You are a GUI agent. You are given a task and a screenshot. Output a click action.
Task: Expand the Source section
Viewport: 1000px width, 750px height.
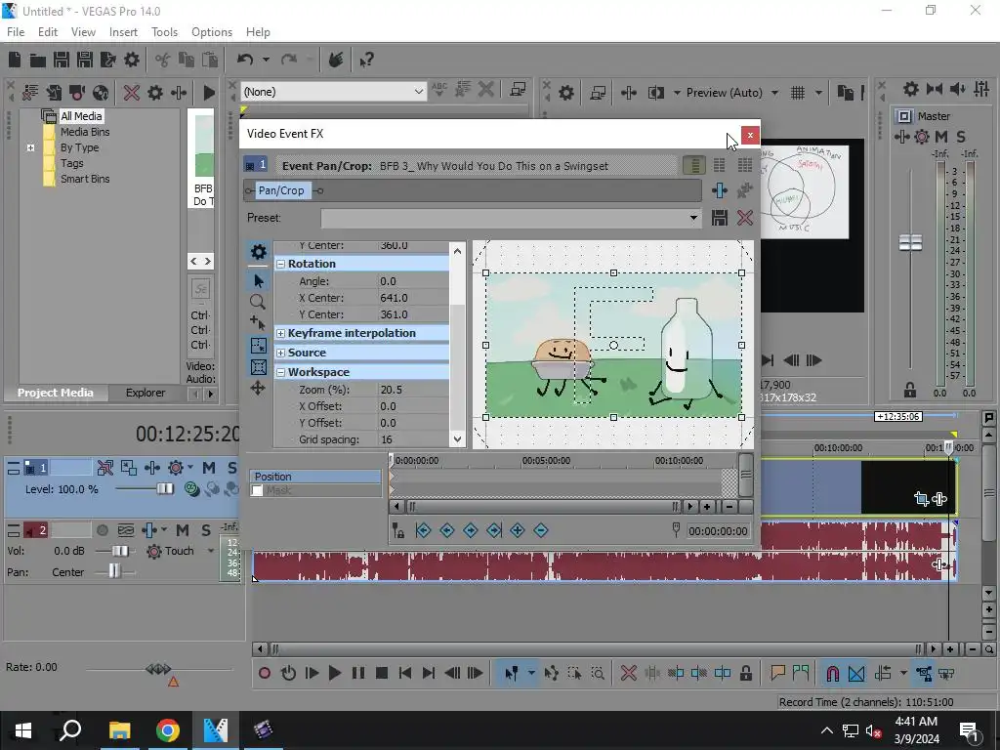tap(280, 353)
